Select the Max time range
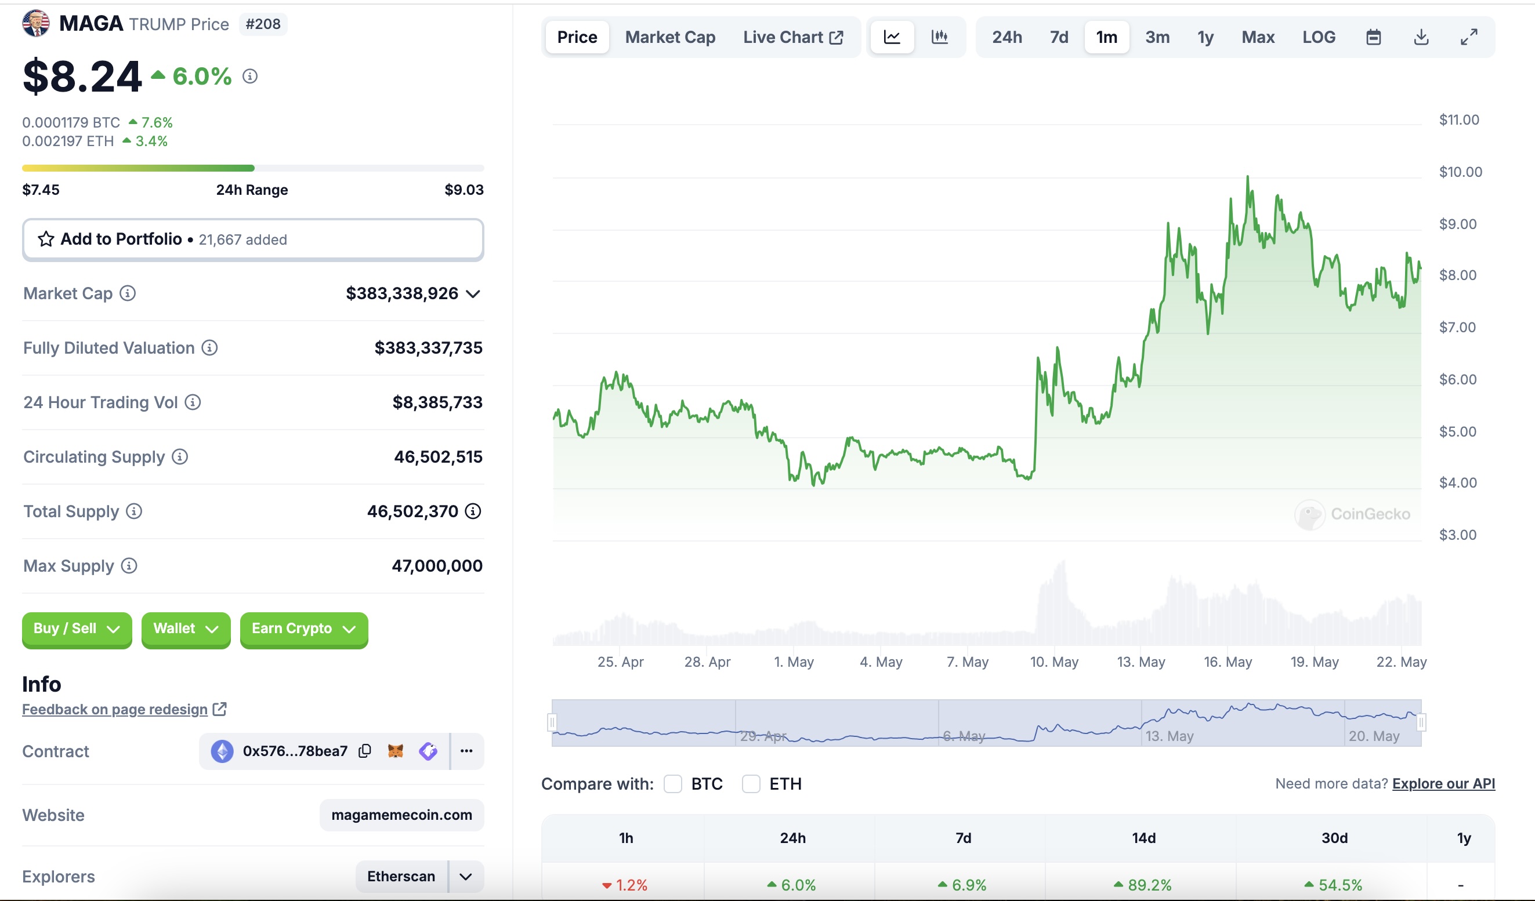Image resolution: width=1535 pixels, height=901 pixels. tap(1258, 37)
